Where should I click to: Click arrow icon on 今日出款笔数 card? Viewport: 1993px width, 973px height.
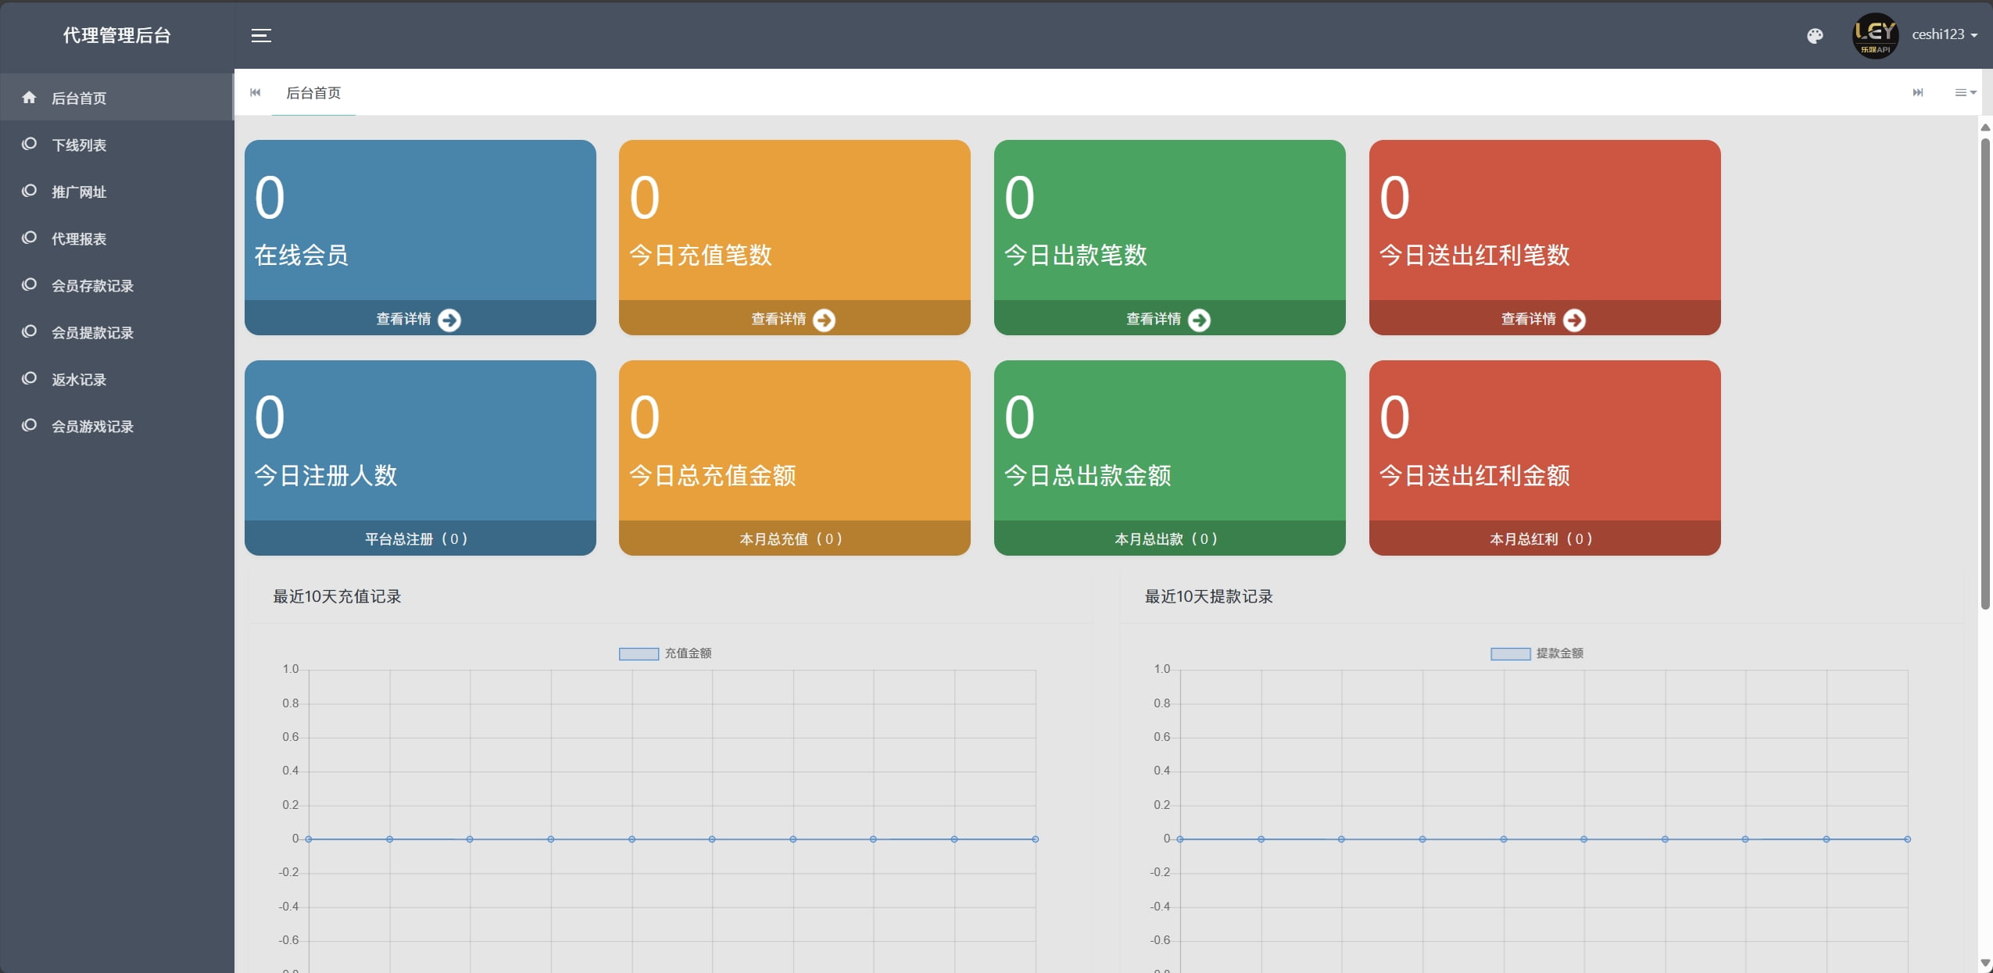(x=1199, y=320)
